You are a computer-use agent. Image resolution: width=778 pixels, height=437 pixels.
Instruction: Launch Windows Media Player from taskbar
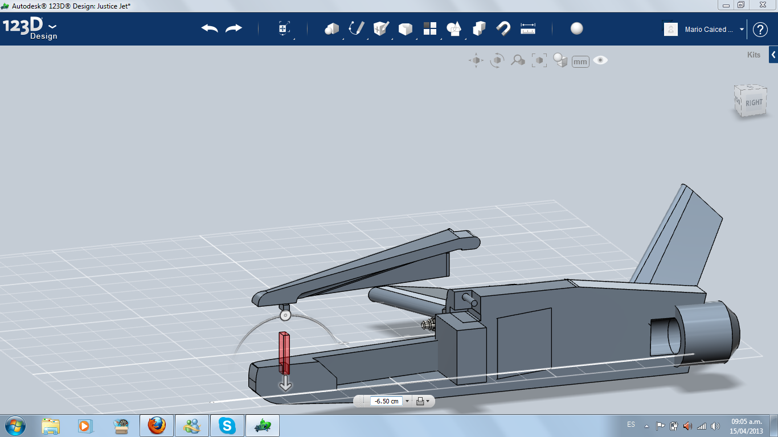pos(85,426)
